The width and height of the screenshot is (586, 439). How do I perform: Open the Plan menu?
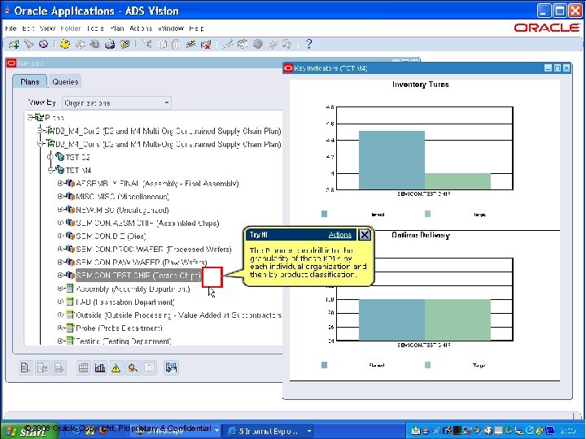click(116, 28)
